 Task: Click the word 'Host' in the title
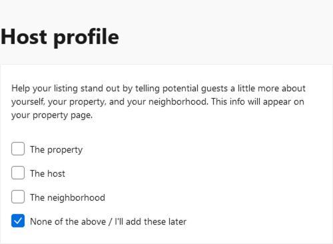[x=24, y=37]
